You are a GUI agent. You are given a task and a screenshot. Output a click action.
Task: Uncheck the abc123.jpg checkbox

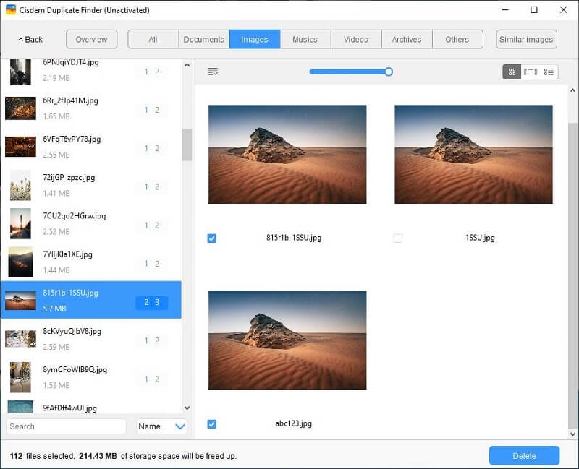point(212,424)
